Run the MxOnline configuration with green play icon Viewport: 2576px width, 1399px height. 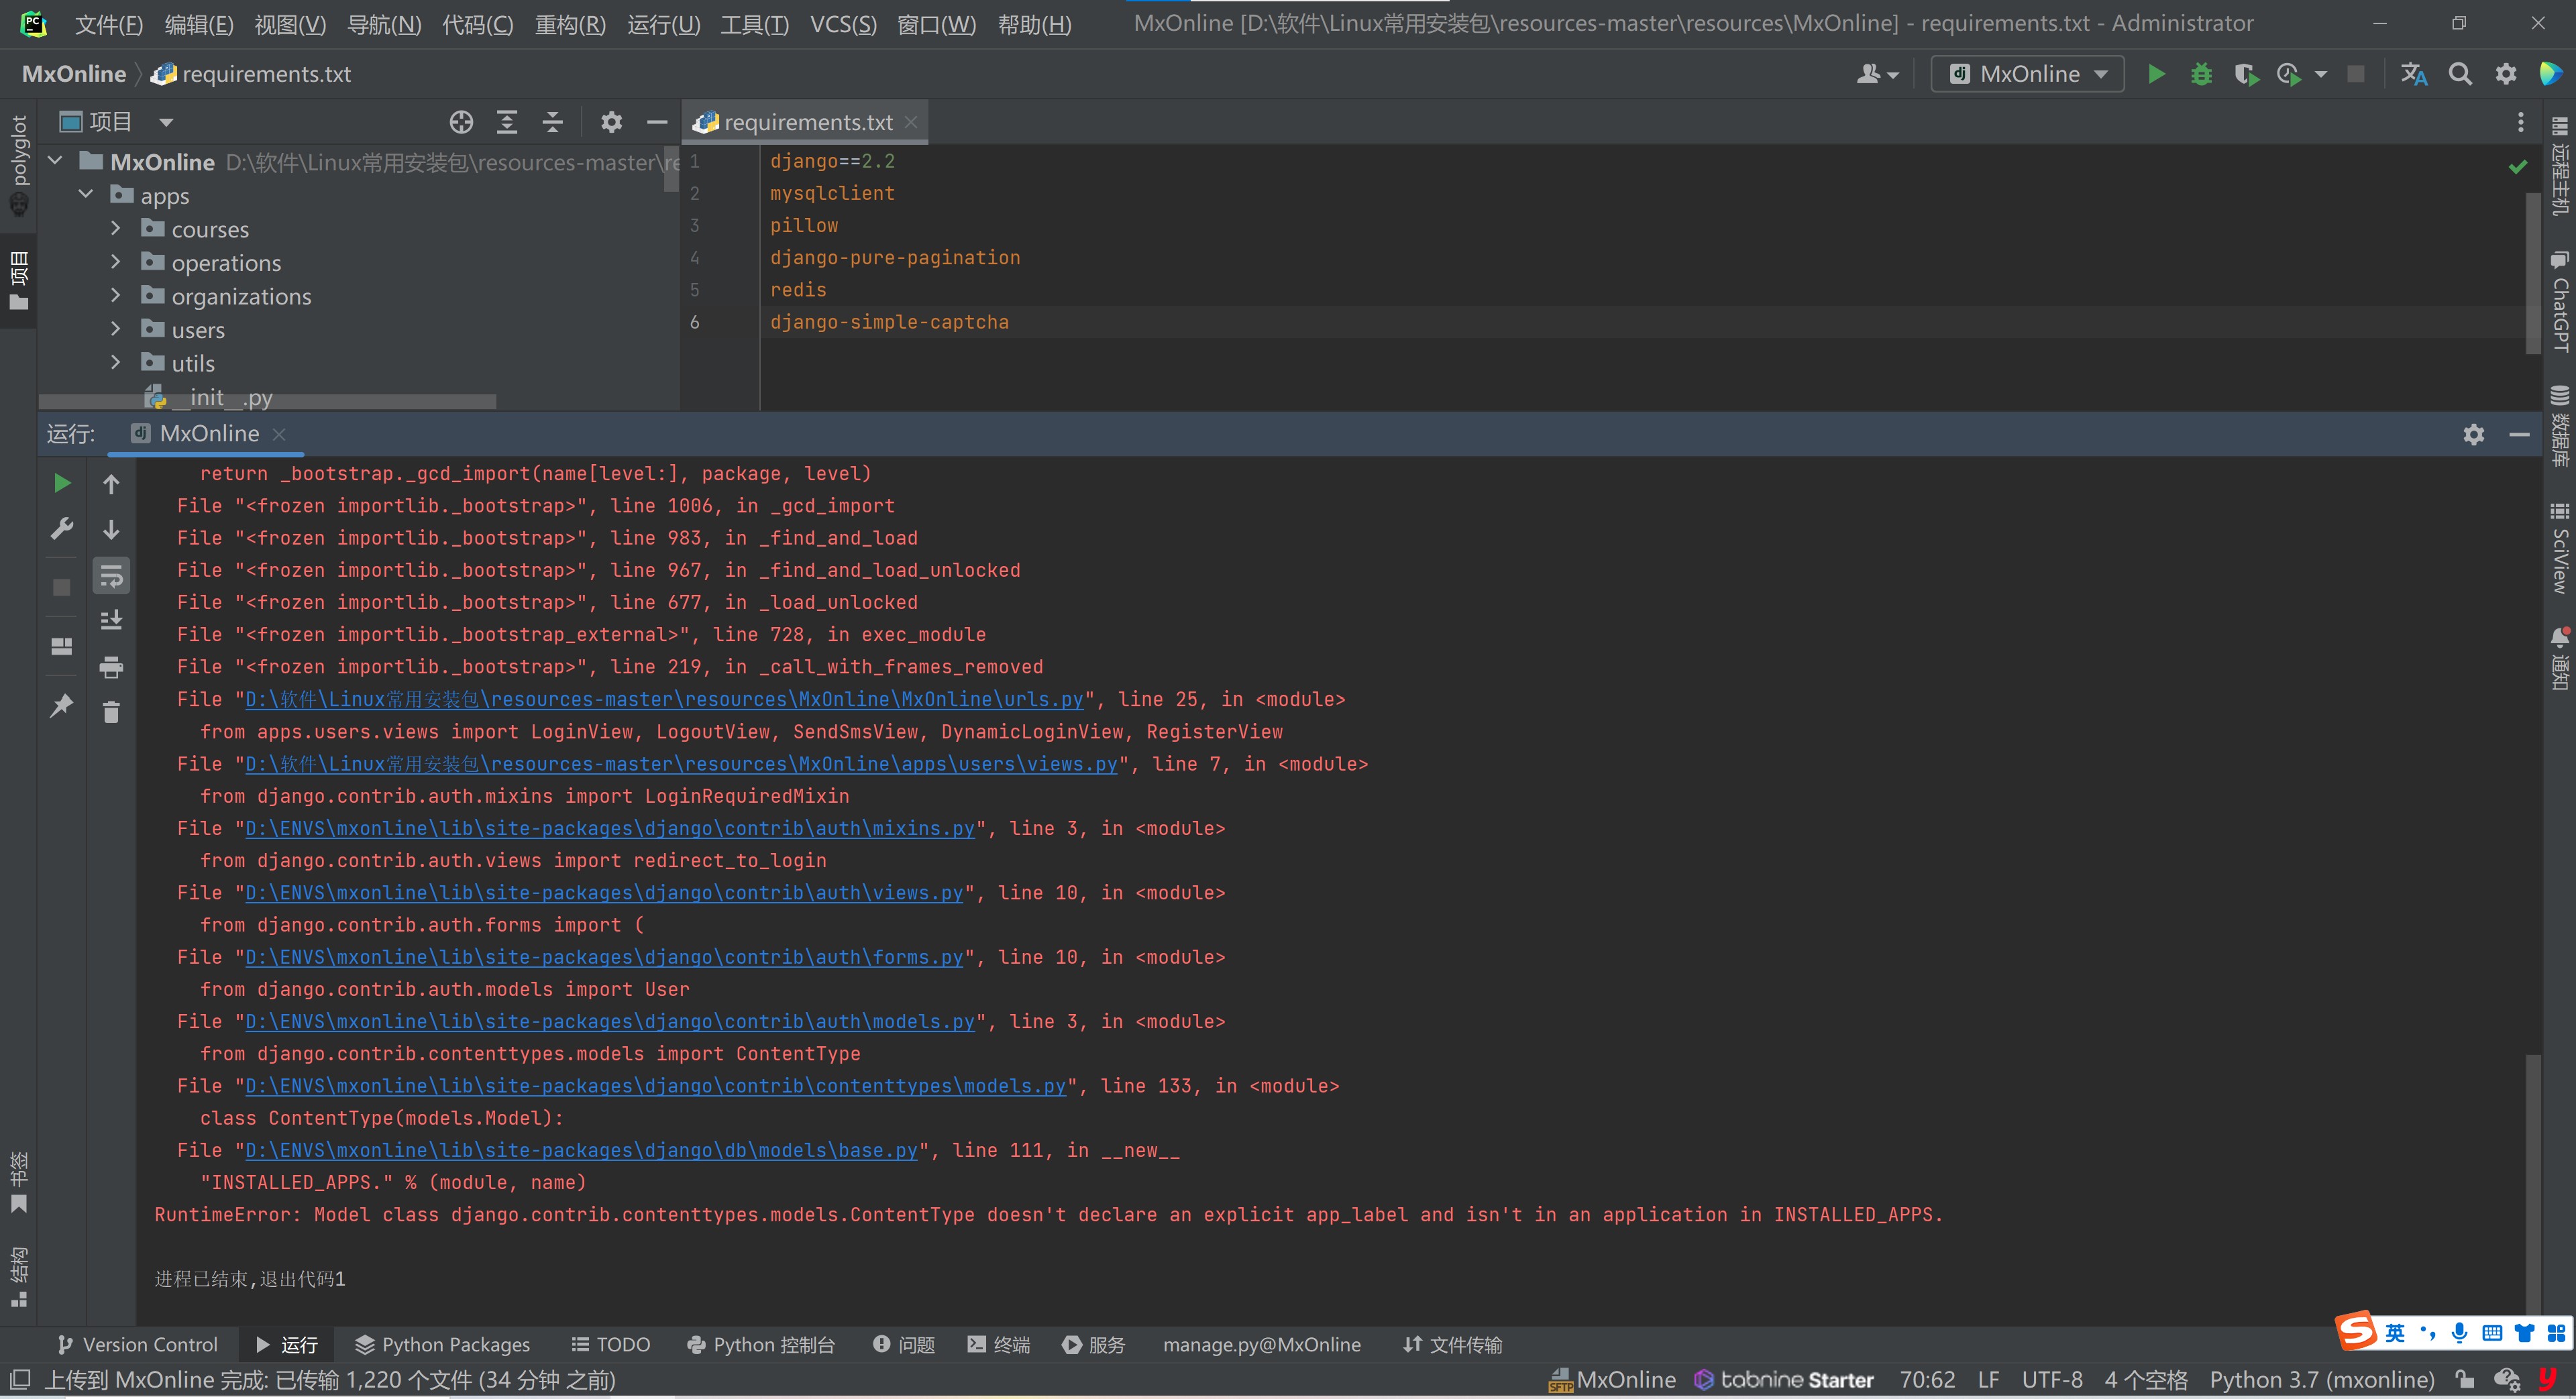pos(2156,74)
